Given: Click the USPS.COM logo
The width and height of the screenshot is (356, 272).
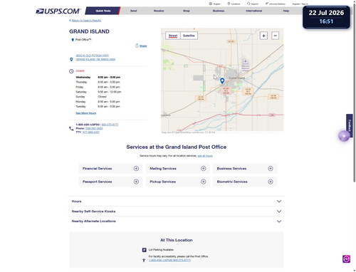Looking at the screenshot, I should click(58, 11).
